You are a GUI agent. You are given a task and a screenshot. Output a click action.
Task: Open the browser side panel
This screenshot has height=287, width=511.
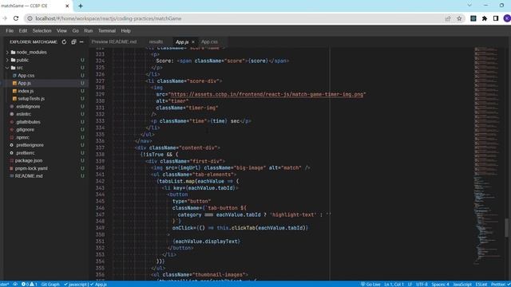coord(496,18)
